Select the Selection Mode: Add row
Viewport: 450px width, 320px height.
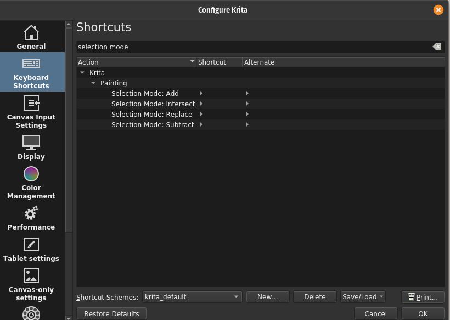pyautogui.click(x=145, y=94)
